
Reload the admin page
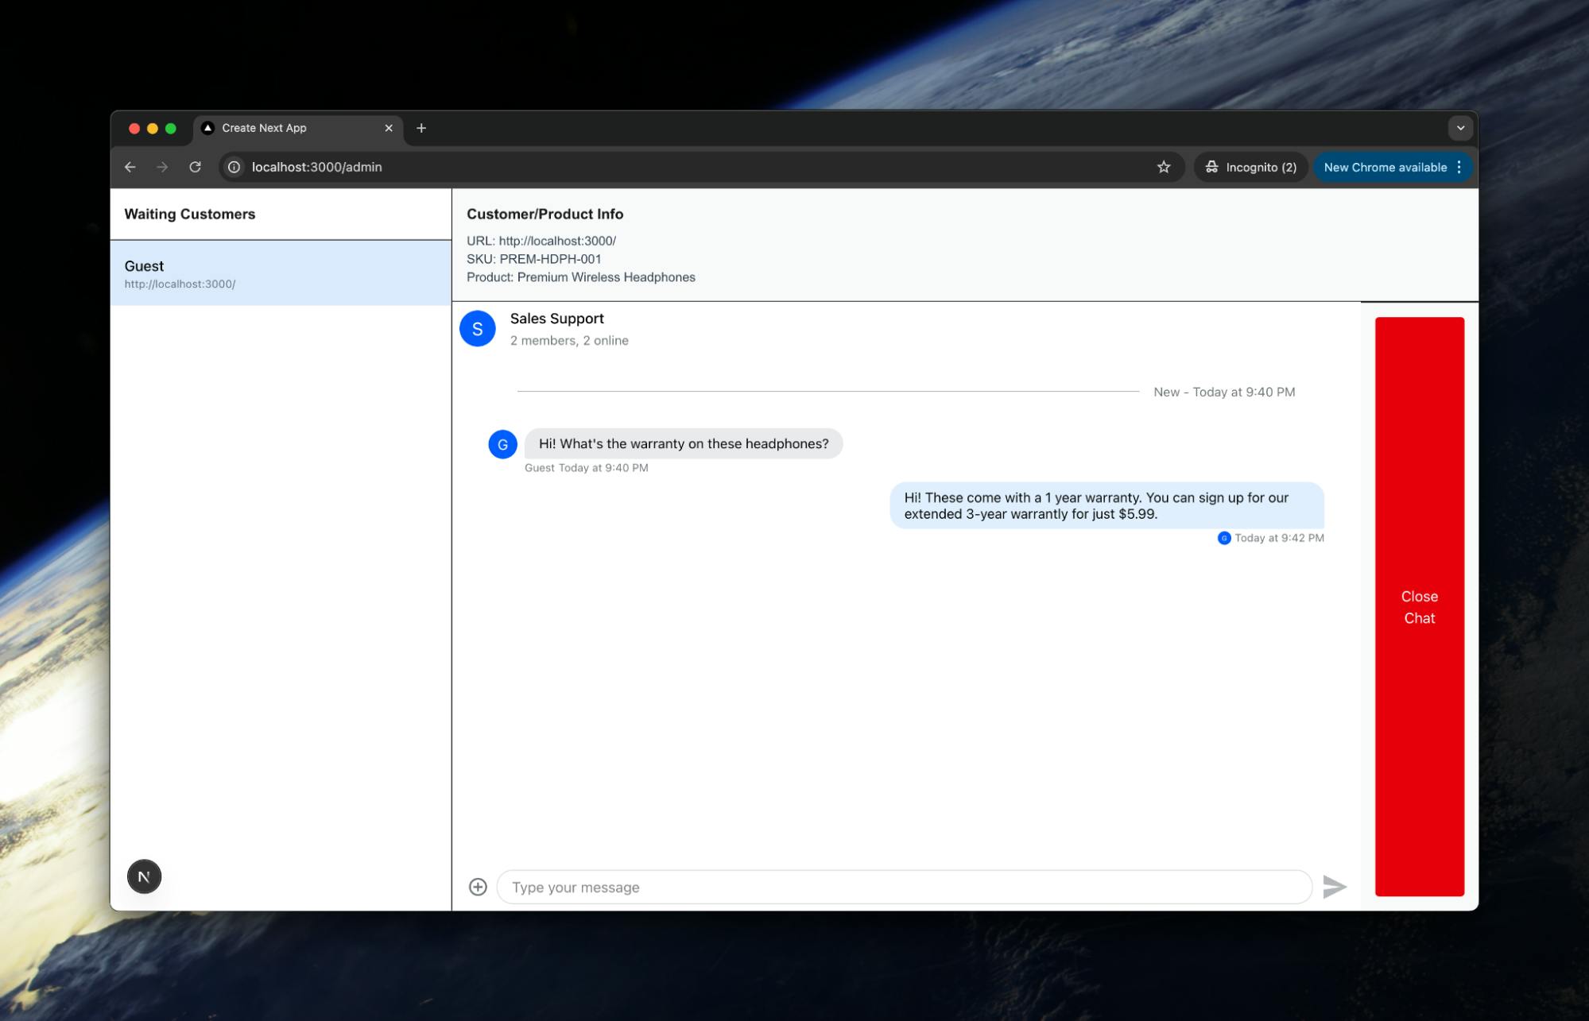click(x=195, y=167)
